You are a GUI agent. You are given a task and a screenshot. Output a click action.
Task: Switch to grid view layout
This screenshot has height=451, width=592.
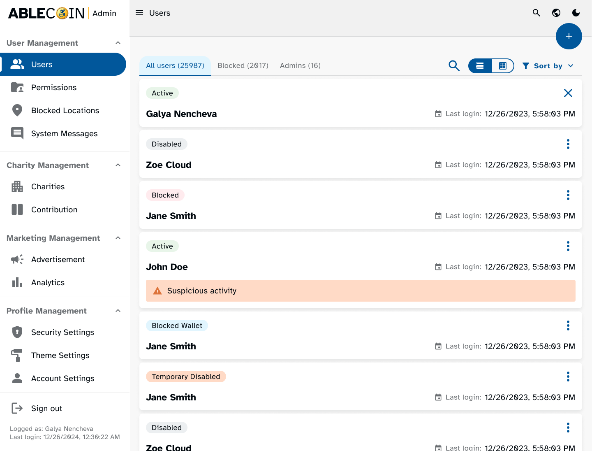pos(502,66)
